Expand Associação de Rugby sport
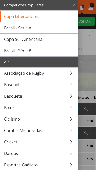This screenshot has height=170, width=96. tap(39, 73)
